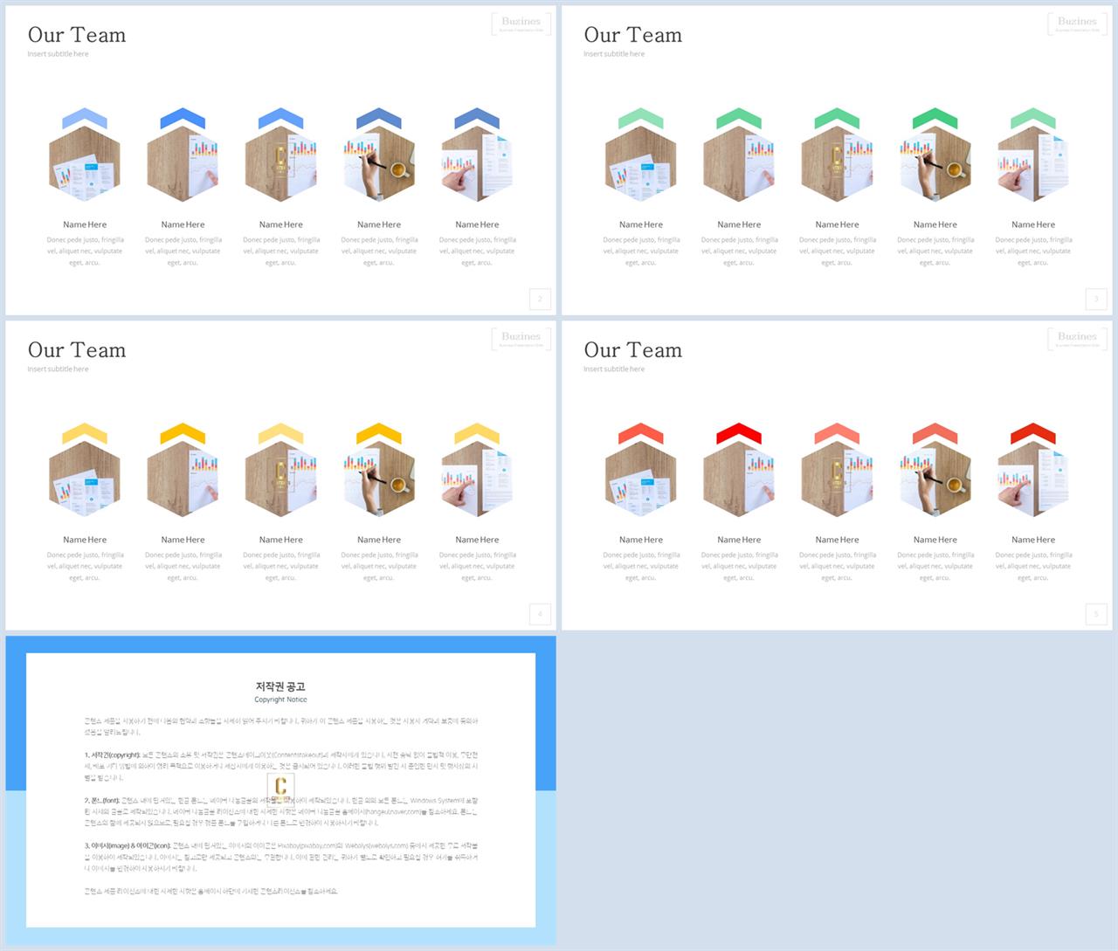
Task: Click the third green chevron icon
Action: tap(837, 119)
